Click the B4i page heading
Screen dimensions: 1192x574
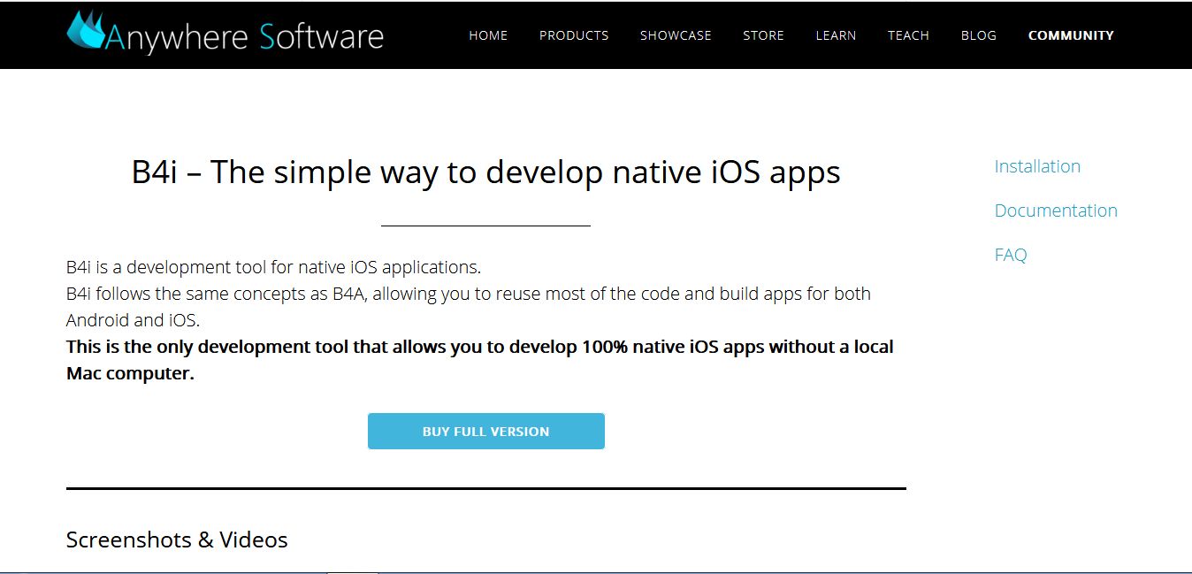(486, 172)
